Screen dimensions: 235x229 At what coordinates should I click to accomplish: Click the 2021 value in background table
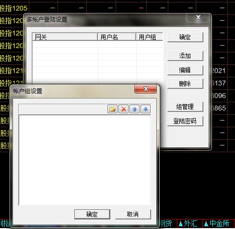[219, 71]
